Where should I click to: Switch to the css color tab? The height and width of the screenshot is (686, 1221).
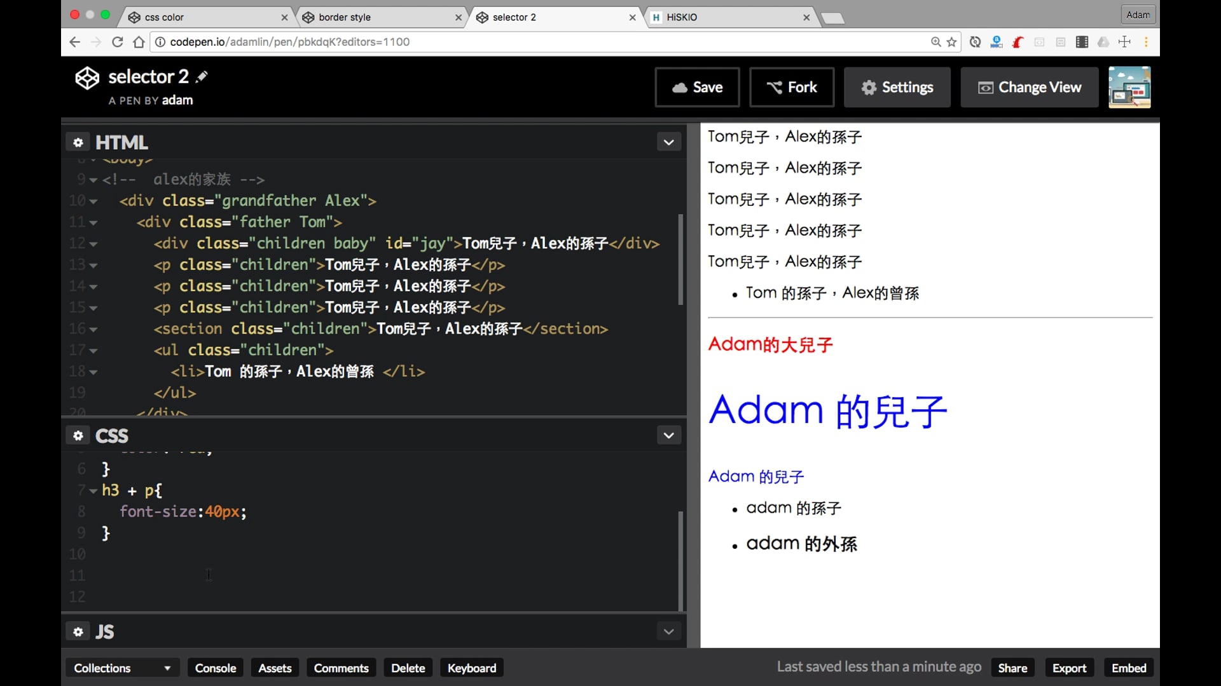click(x=164, y=17)
